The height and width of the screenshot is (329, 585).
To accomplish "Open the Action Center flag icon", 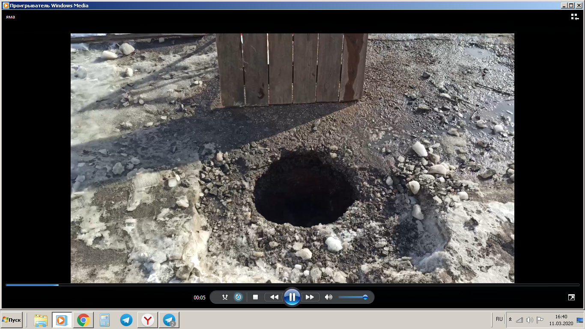I will [540, 320].
